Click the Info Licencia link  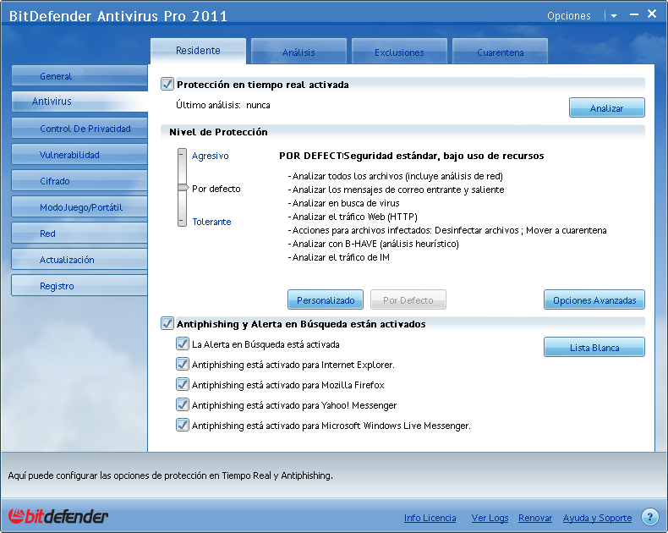[430, 518]
